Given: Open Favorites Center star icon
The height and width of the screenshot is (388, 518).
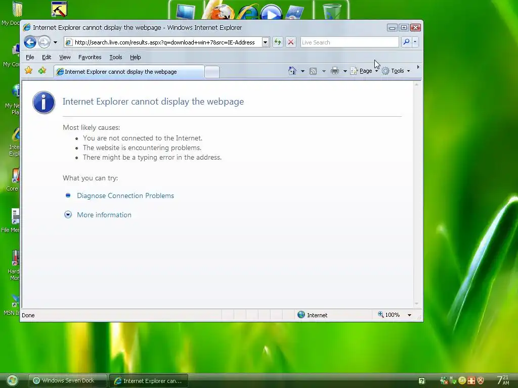Looking at the screenshot, I should 29,71.
